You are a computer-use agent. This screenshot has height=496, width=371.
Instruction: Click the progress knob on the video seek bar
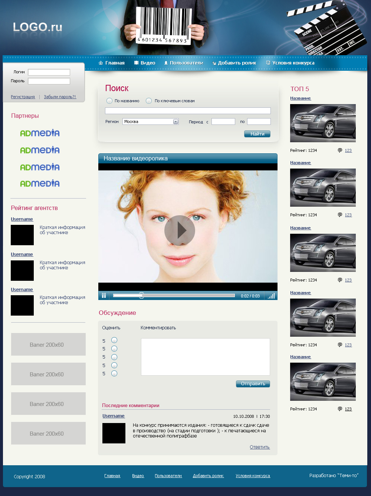point(141,295)
